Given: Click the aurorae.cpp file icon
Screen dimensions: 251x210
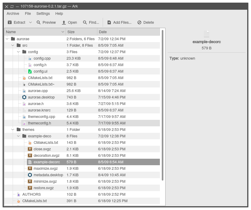Looking at the screenshot, I should pyautogui.click(x=24, y=91).
